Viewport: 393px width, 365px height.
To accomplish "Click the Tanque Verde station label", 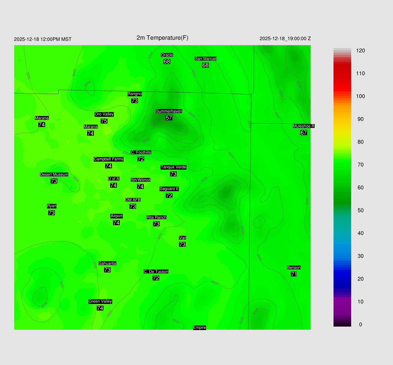I will pyautogui.click(x=173, y=167).
